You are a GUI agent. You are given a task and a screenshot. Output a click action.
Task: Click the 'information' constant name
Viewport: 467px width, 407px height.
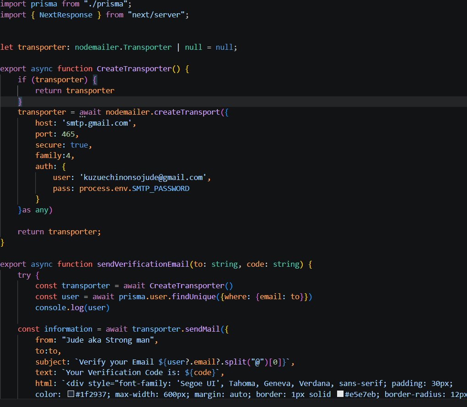tap(68, 329)
